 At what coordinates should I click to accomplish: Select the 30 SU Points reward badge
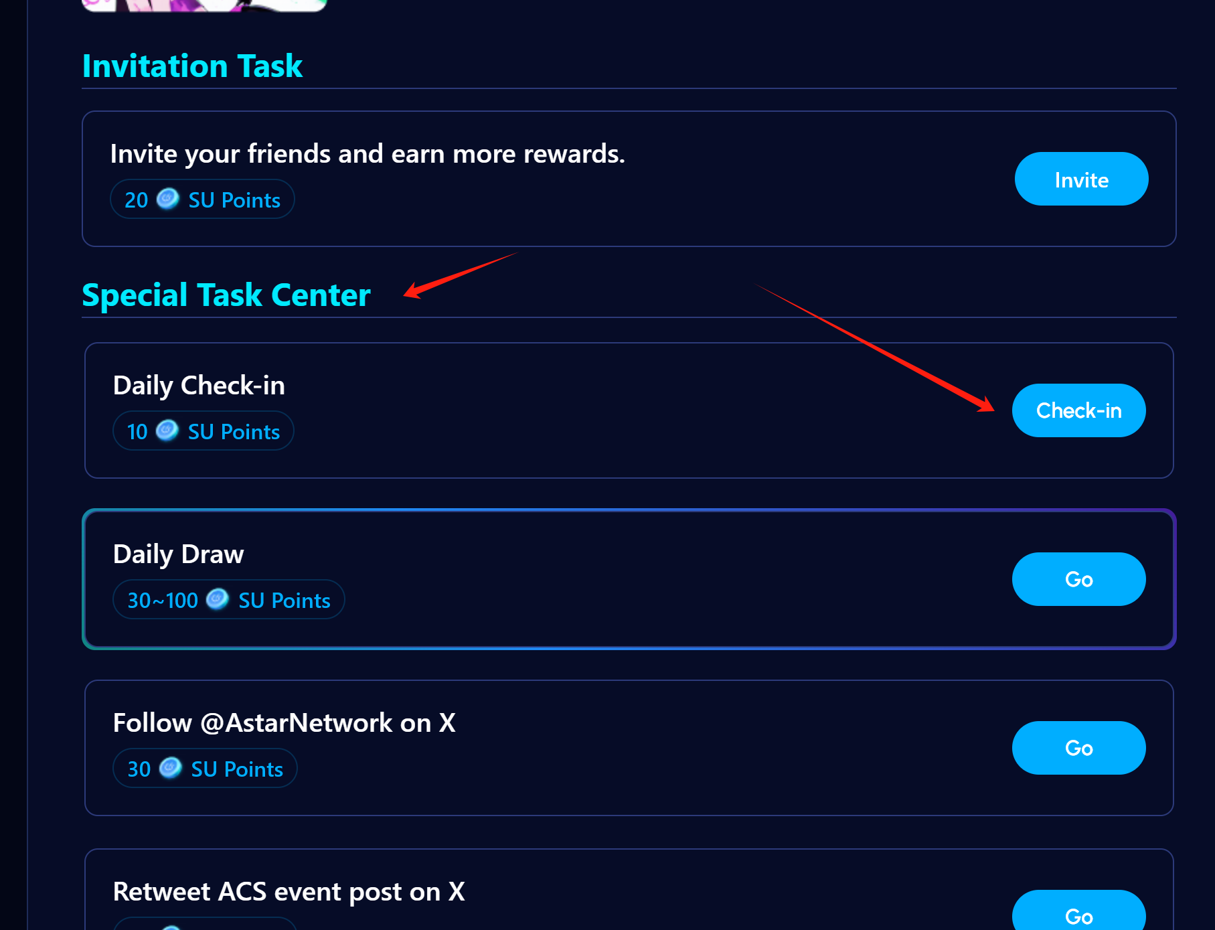click(205, 769)
